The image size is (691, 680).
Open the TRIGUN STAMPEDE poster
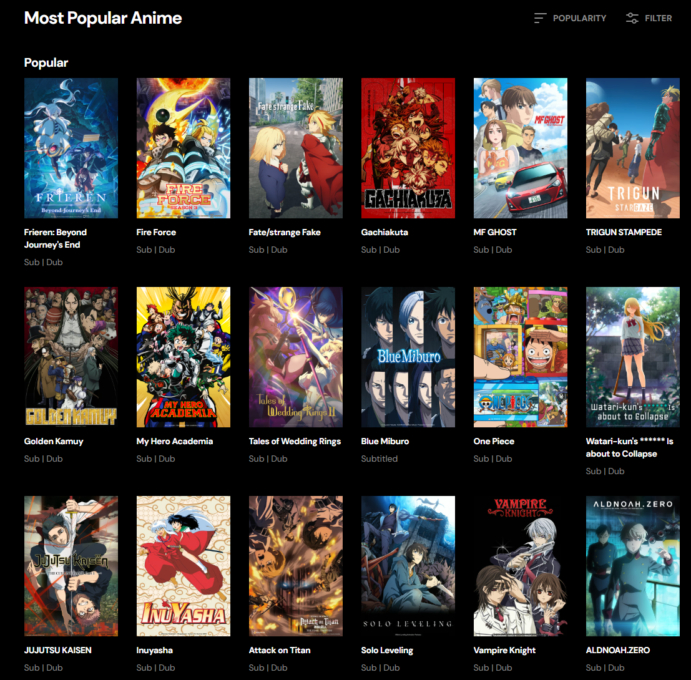(633, 148)
